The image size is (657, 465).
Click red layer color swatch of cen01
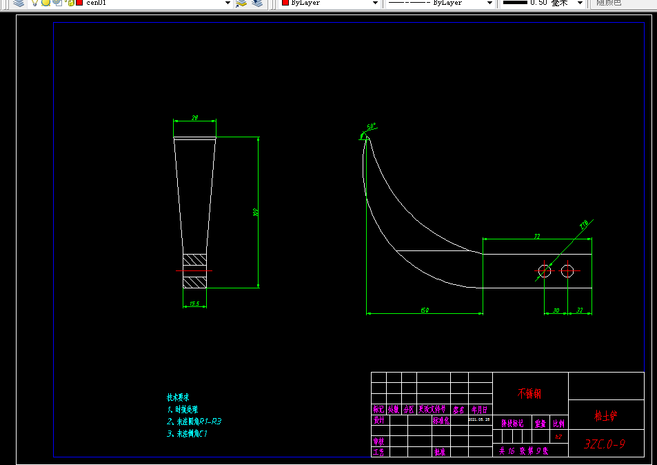coord(79,3)
